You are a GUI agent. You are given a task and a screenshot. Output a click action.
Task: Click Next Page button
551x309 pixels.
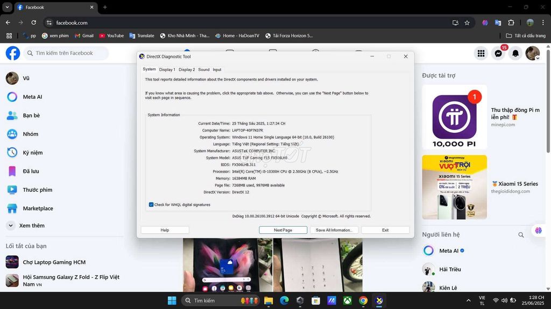click(x=283, y=230)
